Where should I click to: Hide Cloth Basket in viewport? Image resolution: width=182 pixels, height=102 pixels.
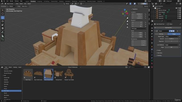178,12
